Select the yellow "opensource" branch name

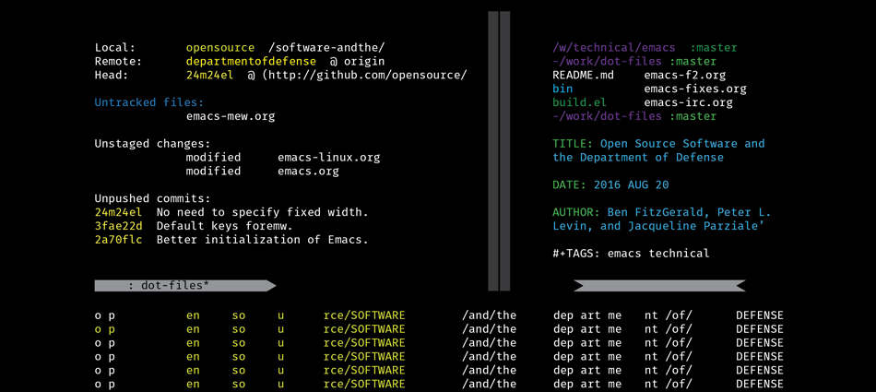click(220, 49)
